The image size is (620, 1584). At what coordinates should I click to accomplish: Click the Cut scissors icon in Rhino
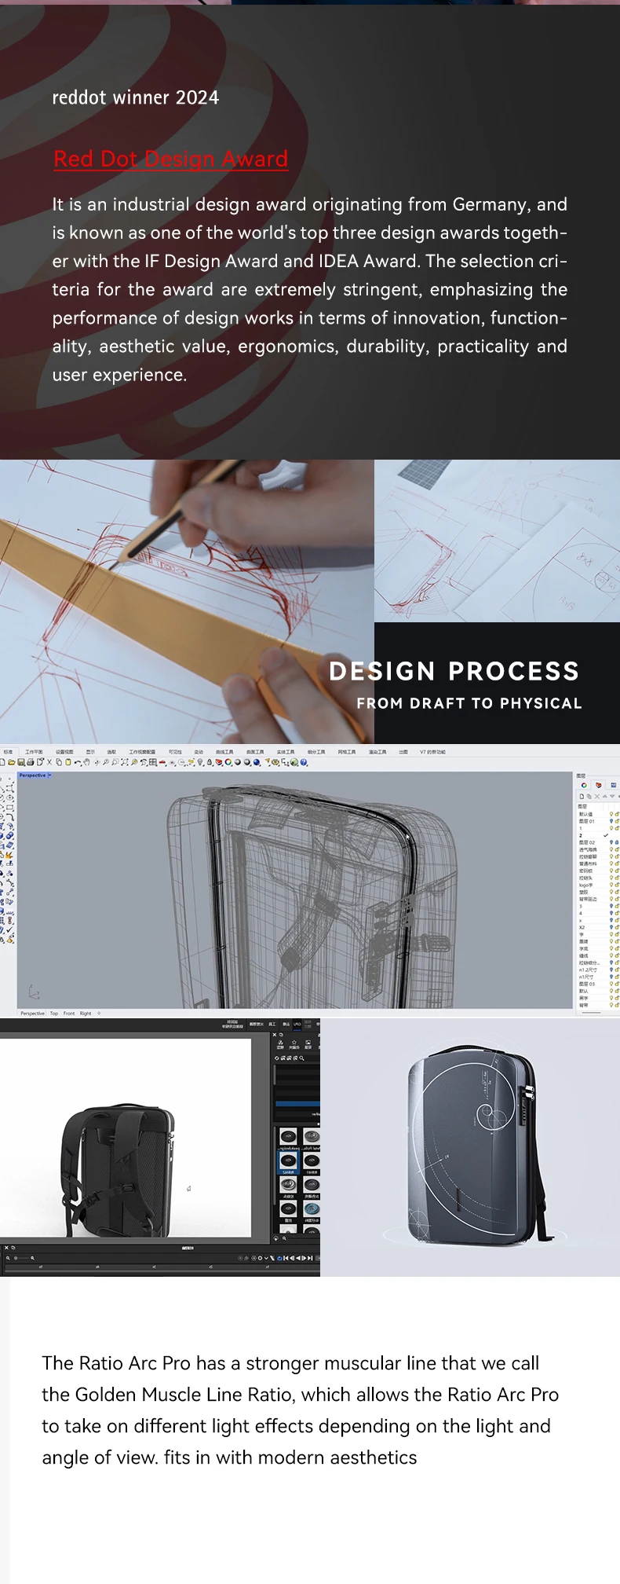click(49, 761)
